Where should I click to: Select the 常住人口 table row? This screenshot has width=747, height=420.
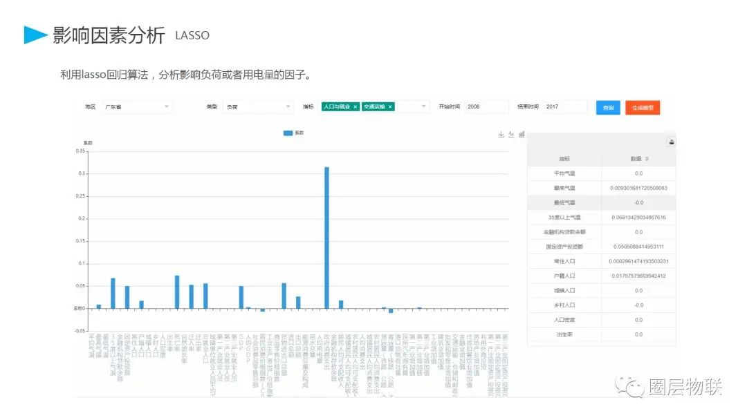601,262
